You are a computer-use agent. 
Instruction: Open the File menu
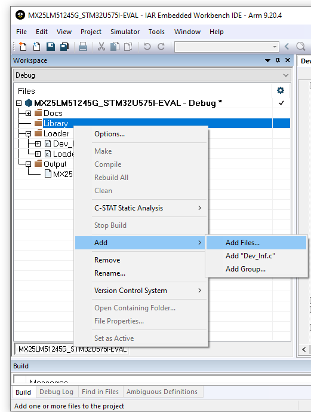(21, 32)
